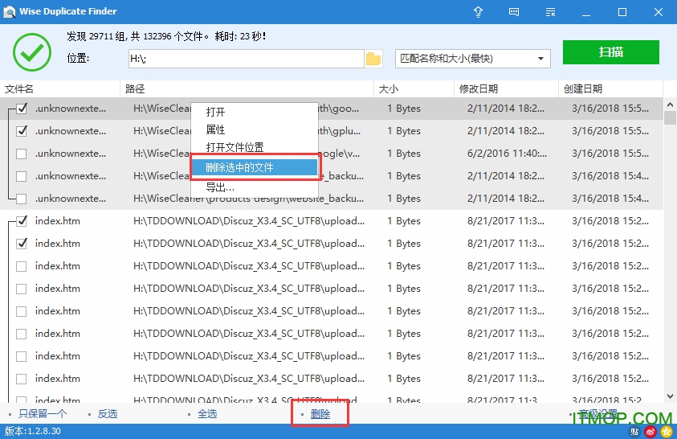
Task: Open the 匹配名称和大小 match mode dropdown
Action: [x=473, y=59]
